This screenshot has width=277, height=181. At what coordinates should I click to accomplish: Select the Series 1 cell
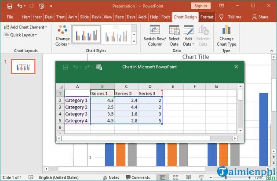coord(102,94)
